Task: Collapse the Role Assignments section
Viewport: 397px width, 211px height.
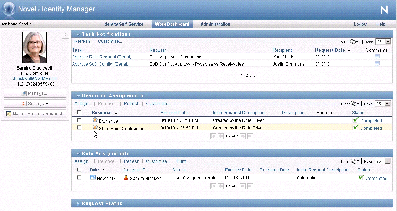Action: (x=78, y=154)
